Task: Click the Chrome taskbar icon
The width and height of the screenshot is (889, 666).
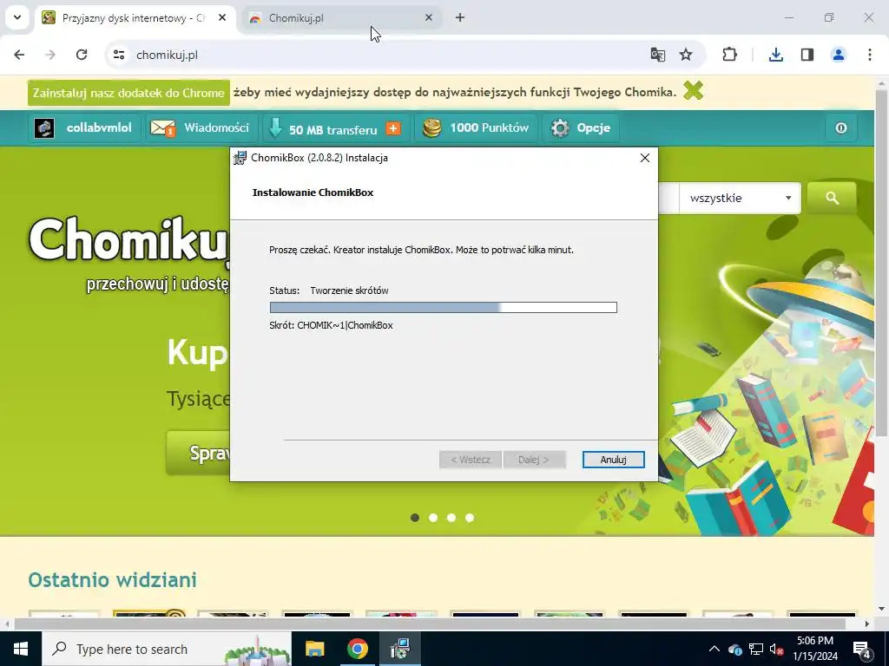Action: (x=357, y=649)
